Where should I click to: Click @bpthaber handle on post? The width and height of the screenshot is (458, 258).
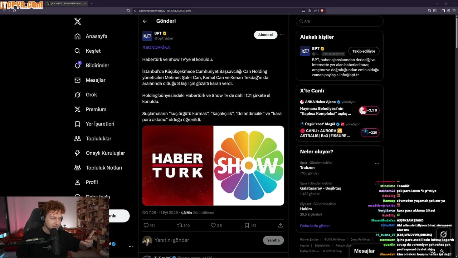pos(164,38)
